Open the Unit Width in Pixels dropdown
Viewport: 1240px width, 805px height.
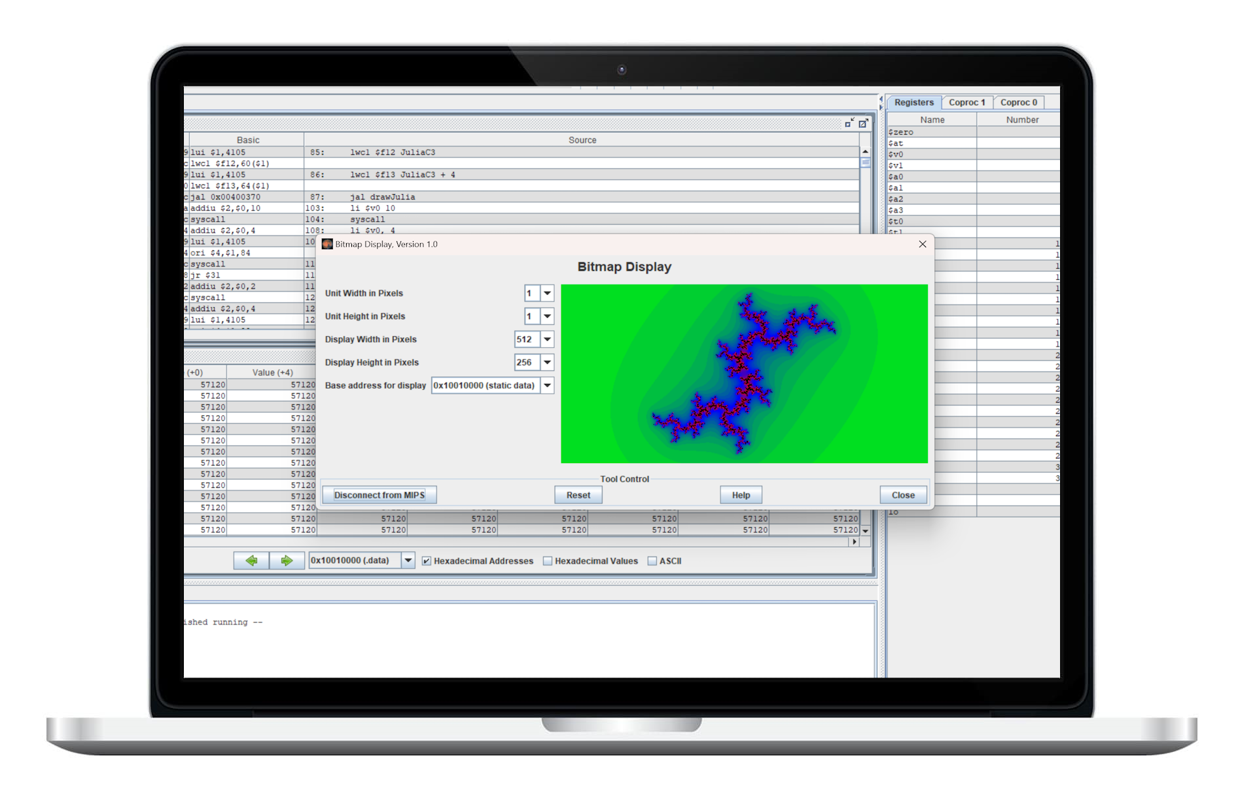point(547,293)
